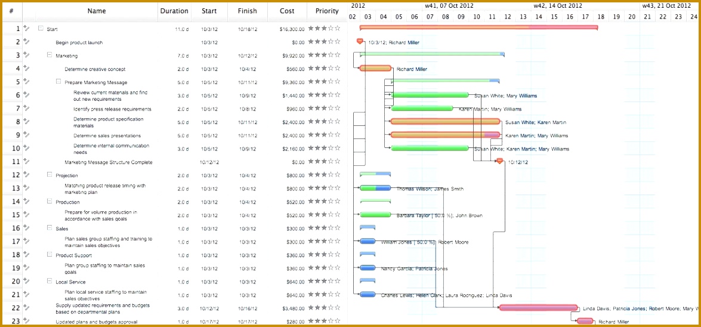Click the Priority column header
The width and height of the screenshot is (701, 327).
pyautogui.click(x=328, y=11)
